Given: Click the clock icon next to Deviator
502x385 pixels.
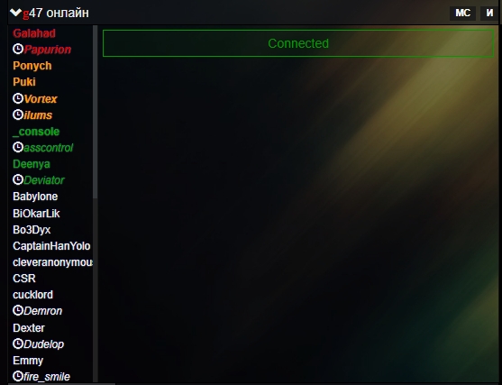Looking at the screenshot, I should point(18,179).
